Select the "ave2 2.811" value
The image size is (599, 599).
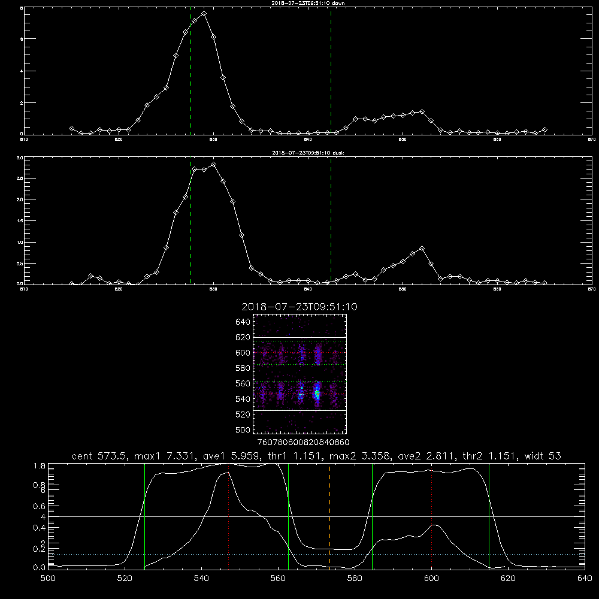pyautogui.click(x=426, y=456)
